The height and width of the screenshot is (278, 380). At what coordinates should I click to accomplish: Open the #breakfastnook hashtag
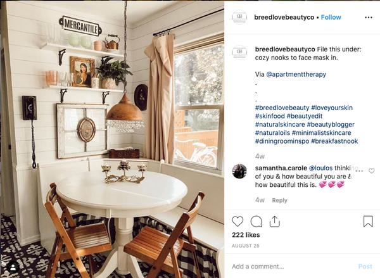(334, 141)
